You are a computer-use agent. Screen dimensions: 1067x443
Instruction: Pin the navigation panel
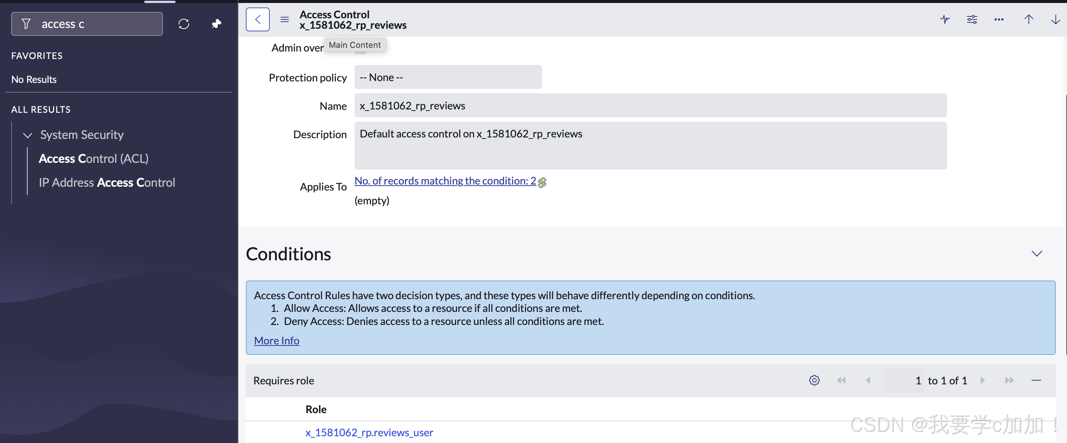(216, 24)
